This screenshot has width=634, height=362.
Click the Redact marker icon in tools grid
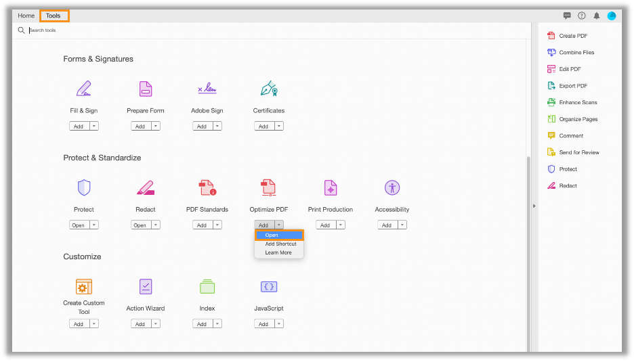146,188
